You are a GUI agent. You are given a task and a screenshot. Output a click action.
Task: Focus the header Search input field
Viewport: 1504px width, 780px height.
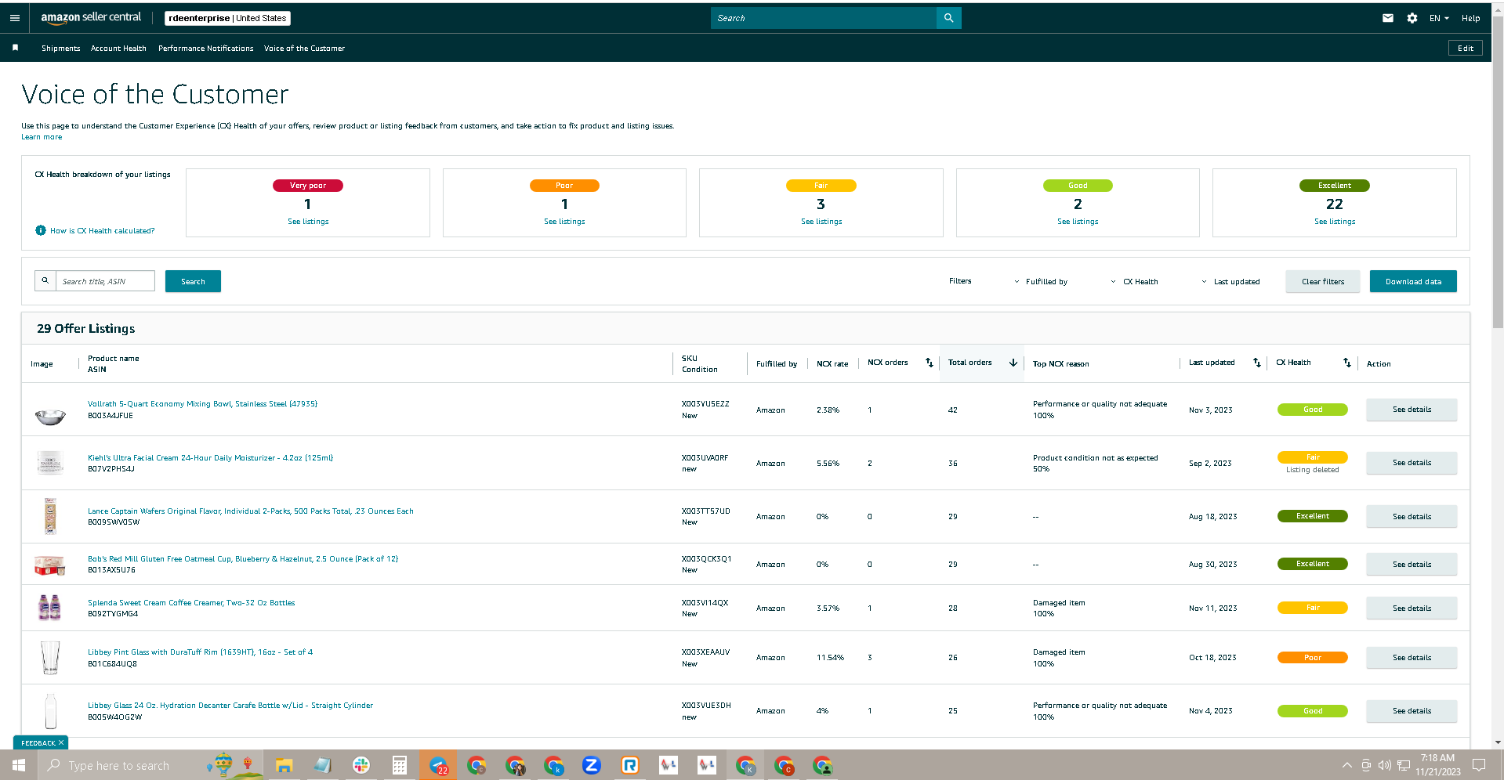823,18
